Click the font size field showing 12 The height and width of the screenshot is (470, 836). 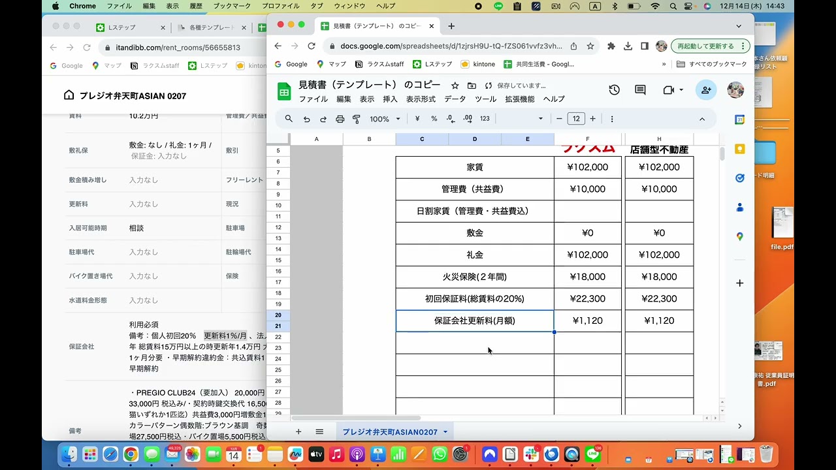click(x=576, y=119)
